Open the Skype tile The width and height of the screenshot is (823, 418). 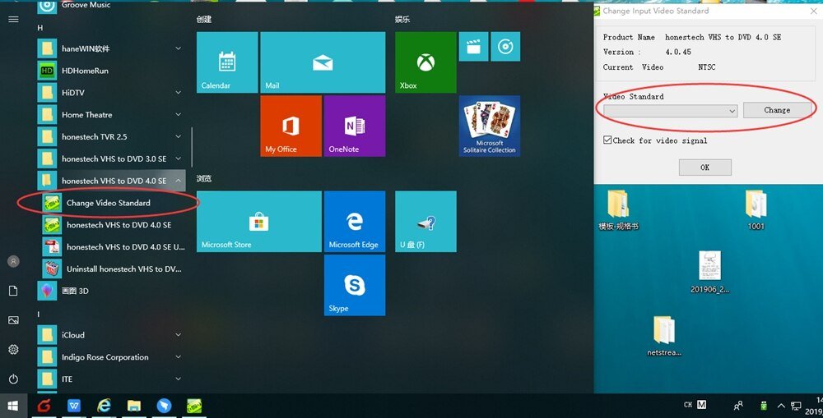pyautogui.click(x=354, y=285)
